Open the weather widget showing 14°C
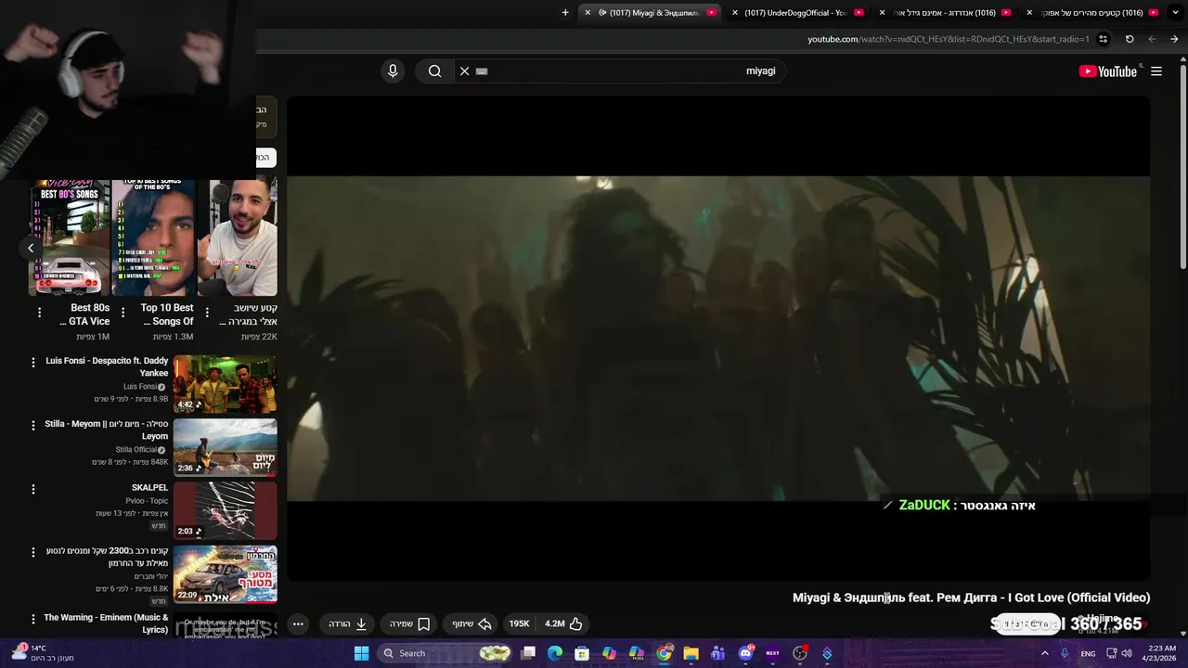 (42, 653)
